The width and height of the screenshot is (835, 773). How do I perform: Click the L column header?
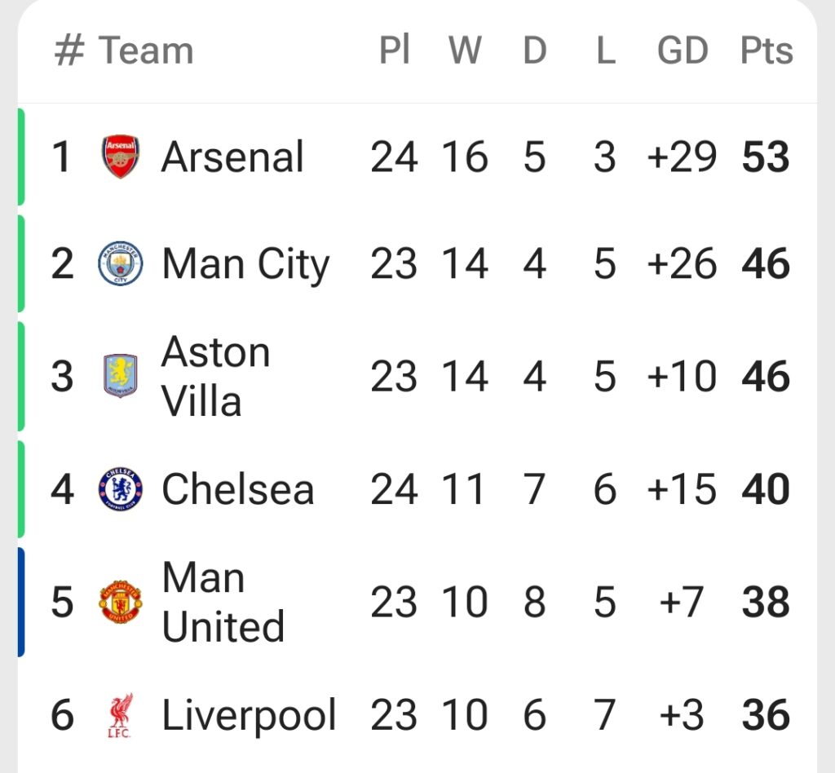pos(604,51)
